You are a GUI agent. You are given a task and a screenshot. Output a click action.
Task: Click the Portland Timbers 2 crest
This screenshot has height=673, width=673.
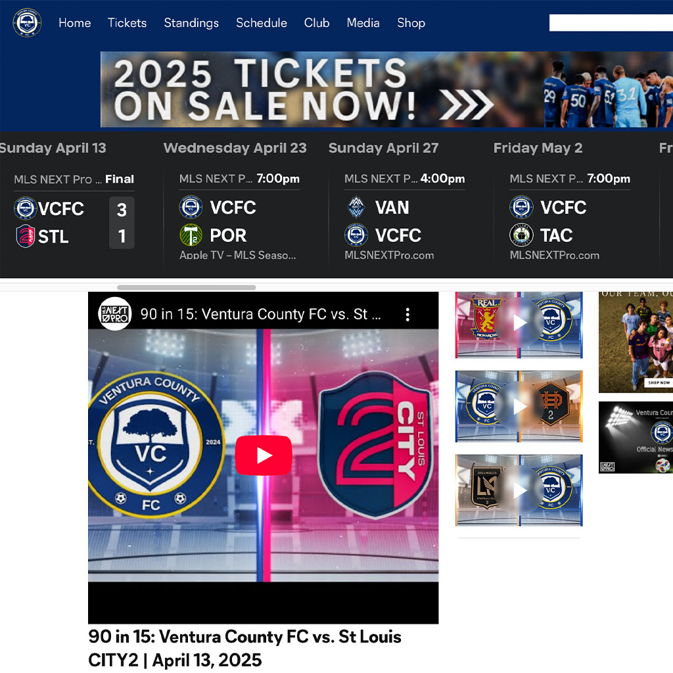191,235
